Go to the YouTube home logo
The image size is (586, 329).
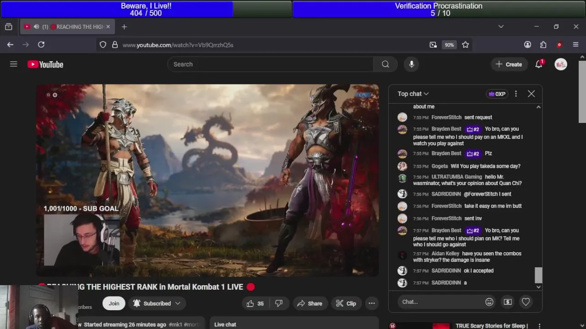tap(45, 64)
